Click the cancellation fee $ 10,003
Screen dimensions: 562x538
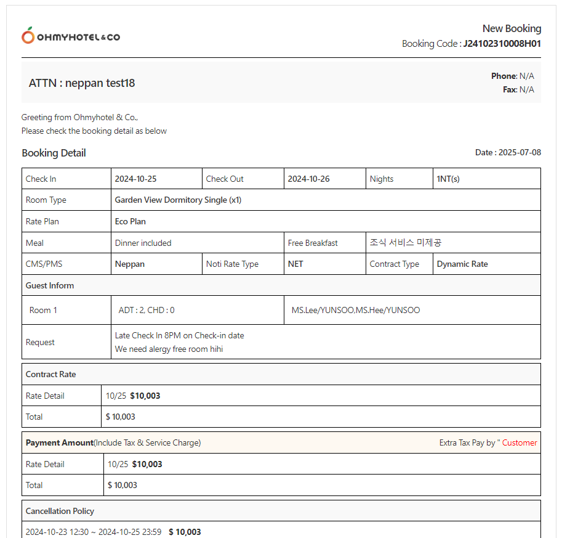coord(185,532)
